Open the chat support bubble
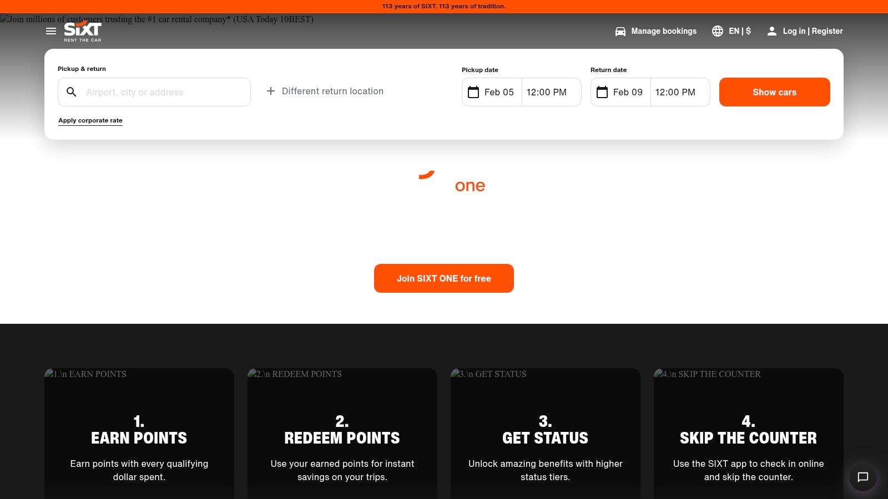The width and height of the screenshot is (888, 499). (x=862, y=477)
